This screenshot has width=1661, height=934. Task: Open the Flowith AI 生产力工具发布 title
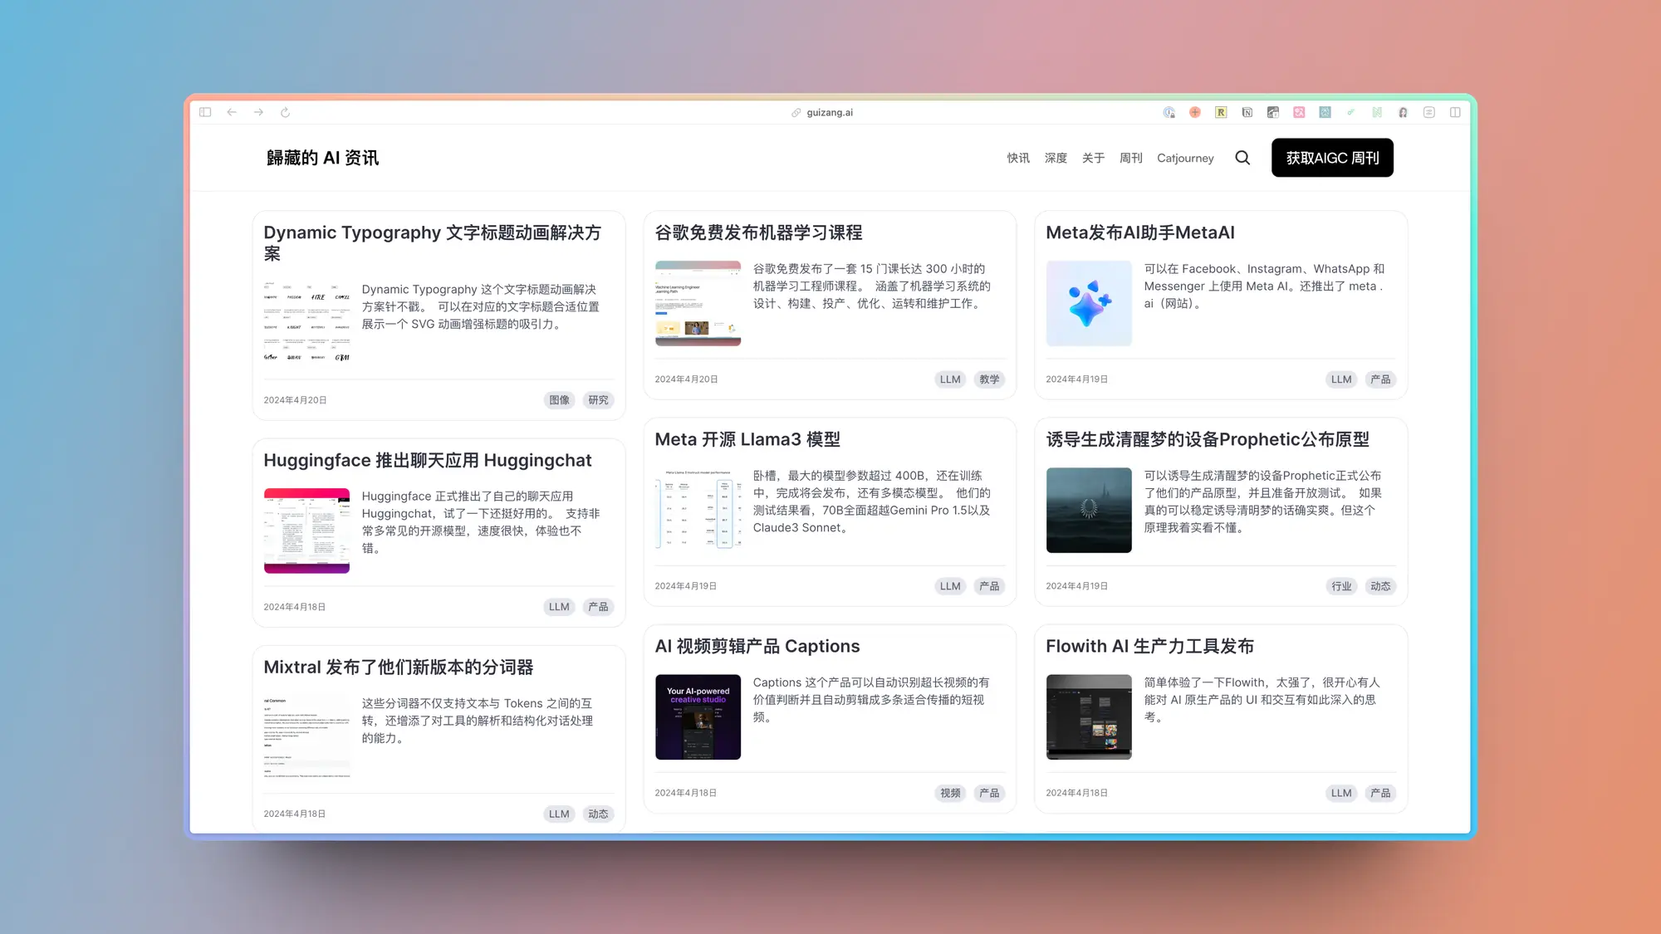[x=1149, y=646]
